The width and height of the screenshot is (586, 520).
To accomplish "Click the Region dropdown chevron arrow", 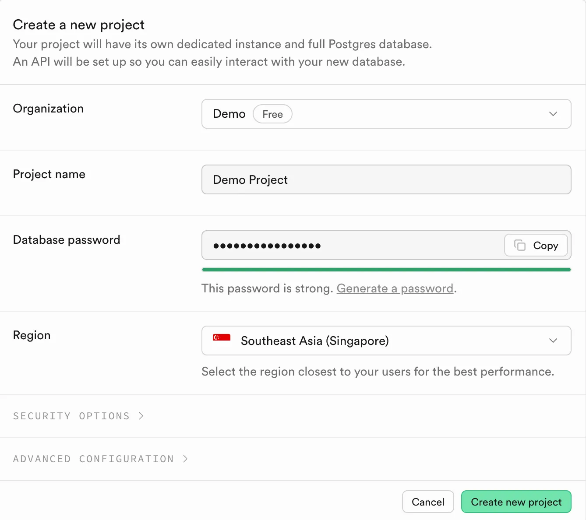I will (x=553, y=341).
